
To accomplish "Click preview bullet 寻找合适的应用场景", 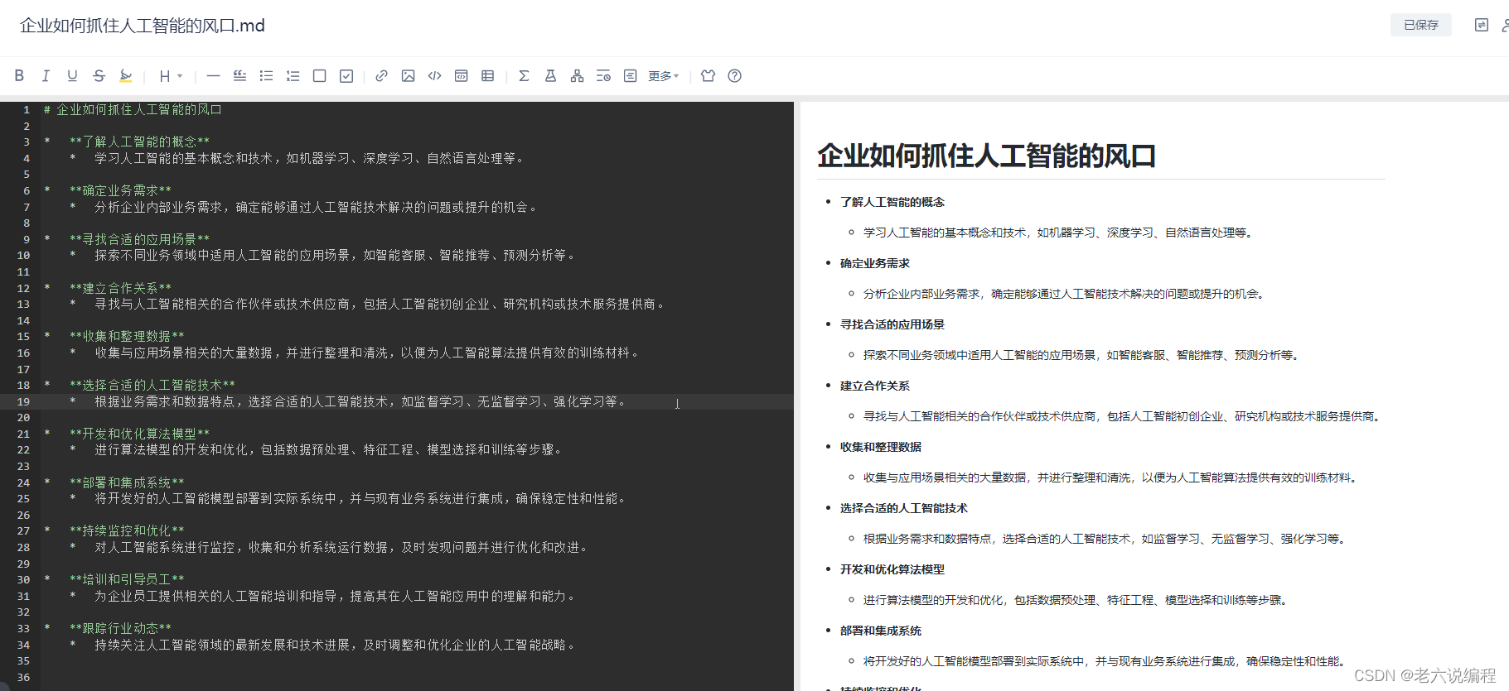I will point(892,324).
